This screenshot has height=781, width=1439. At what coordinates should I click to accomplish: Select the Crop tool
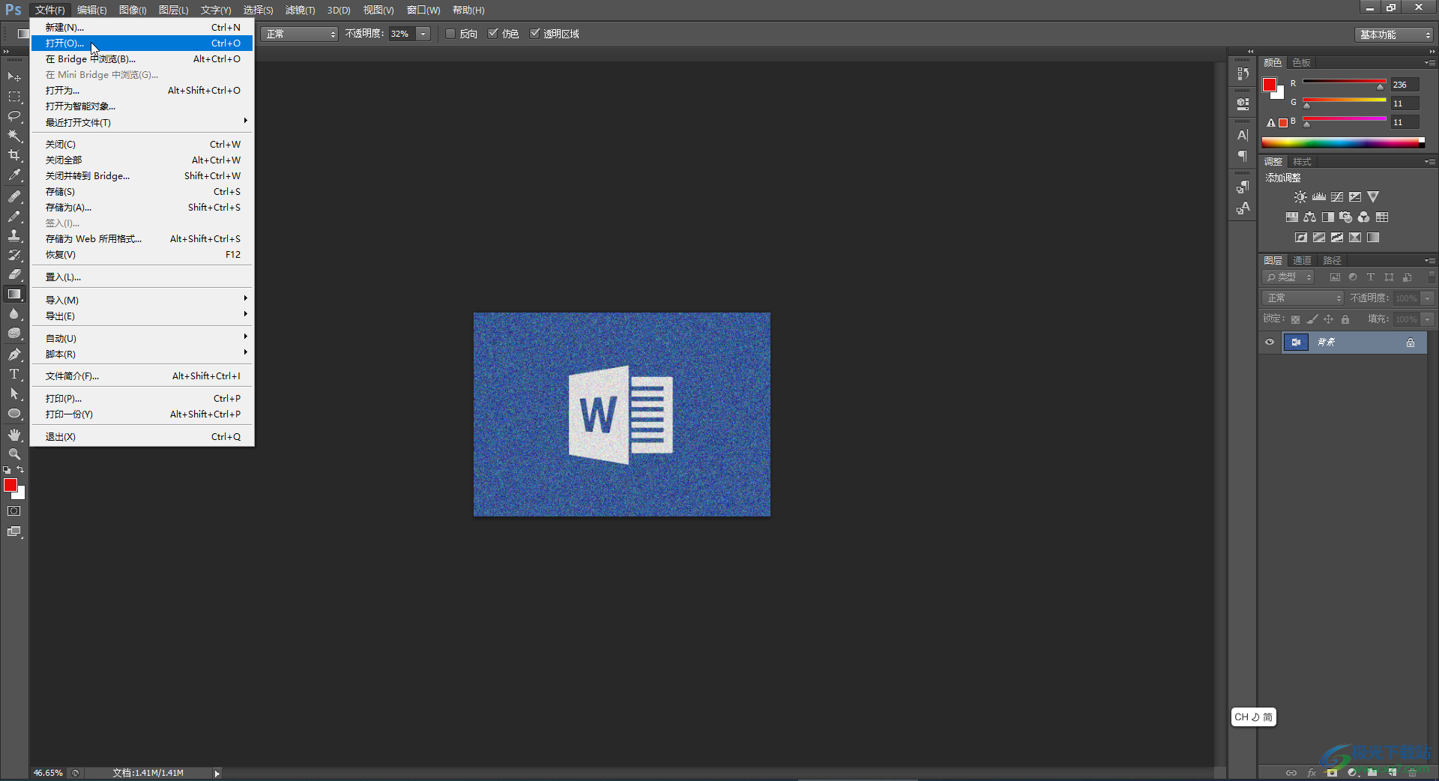(14, 155)
